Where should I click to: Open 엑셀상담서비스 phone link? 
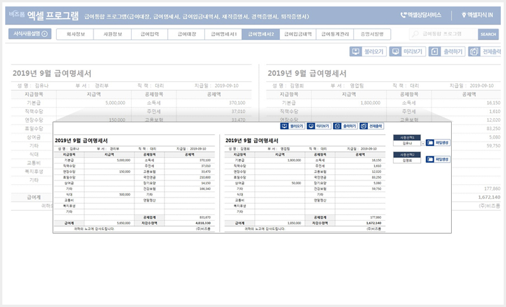421,15
